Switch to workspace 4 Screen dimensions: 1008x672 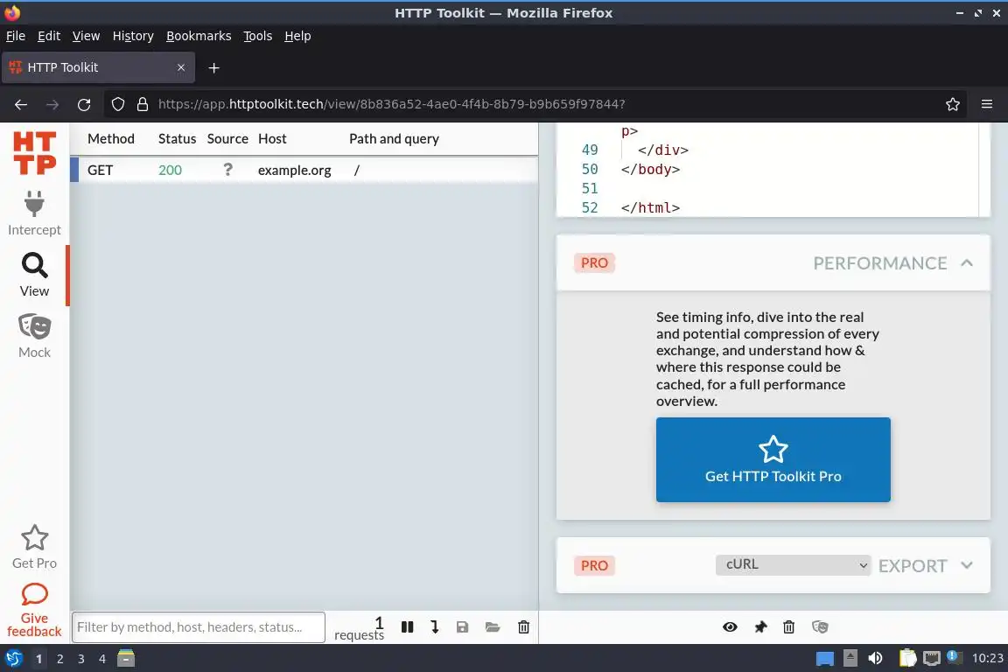[102, 659]
